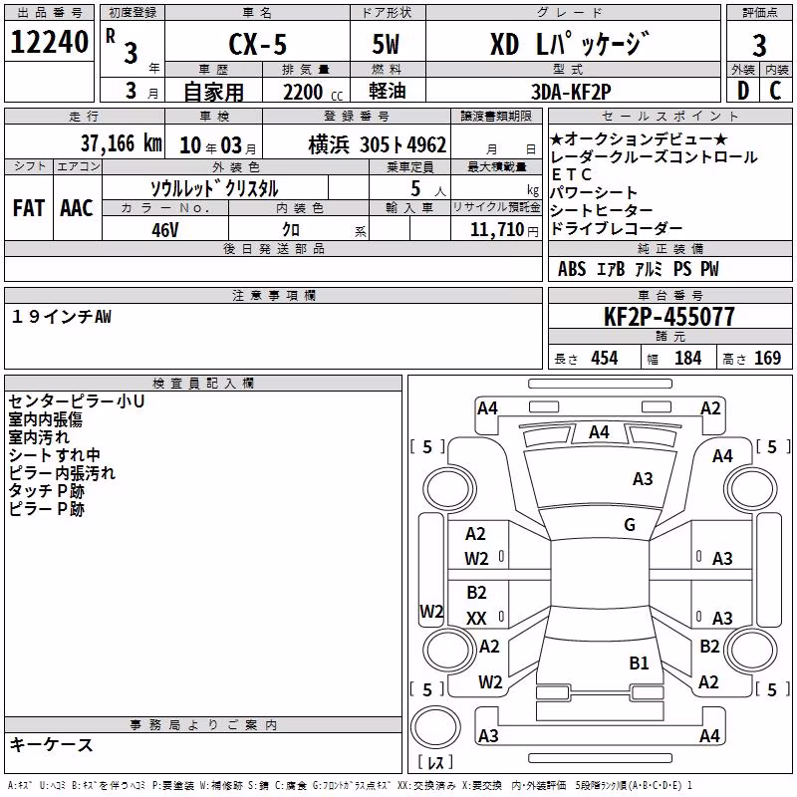Image resolution: width=797 pixels, height=797 pixels.
Task: Select the office notice キーケース
Action: [51, 744]
